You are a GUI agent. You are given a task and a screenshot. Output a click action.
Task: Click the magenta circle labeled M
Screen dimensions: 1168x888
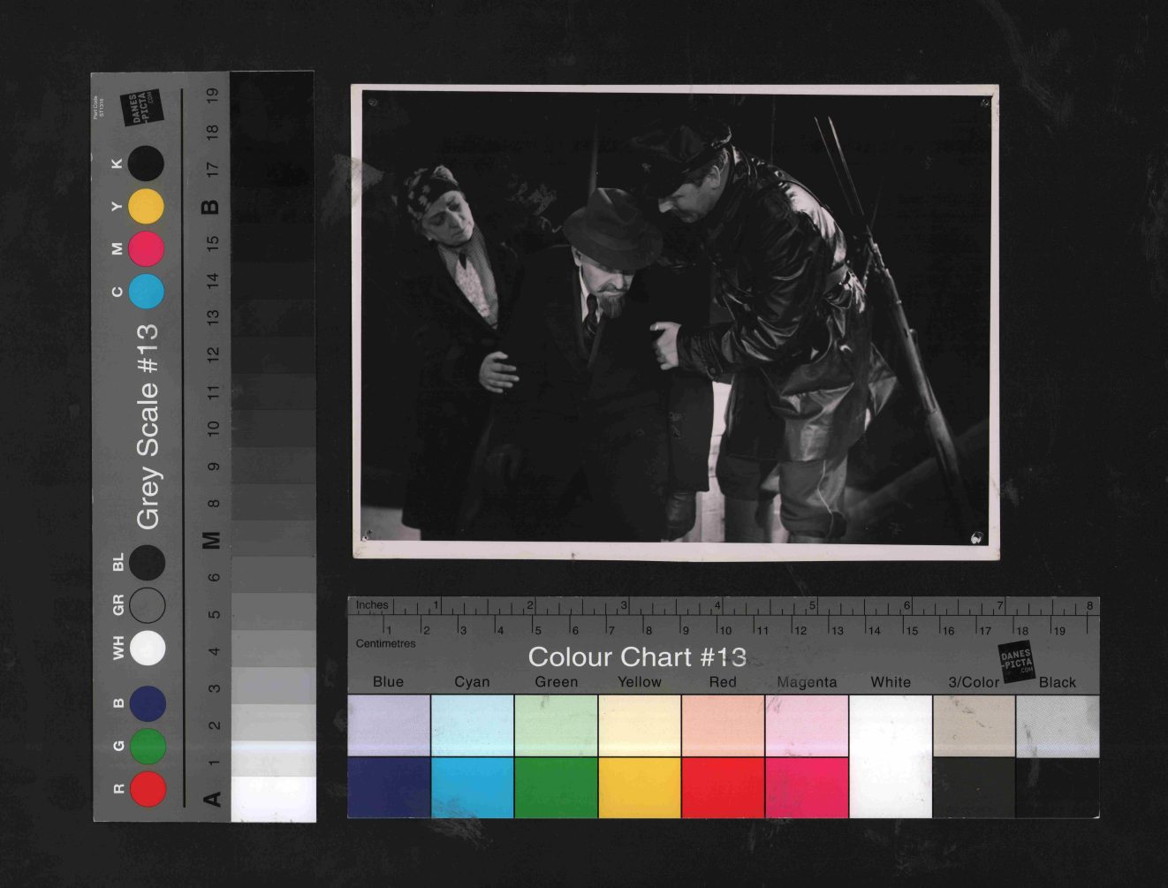tap(146, 249)
